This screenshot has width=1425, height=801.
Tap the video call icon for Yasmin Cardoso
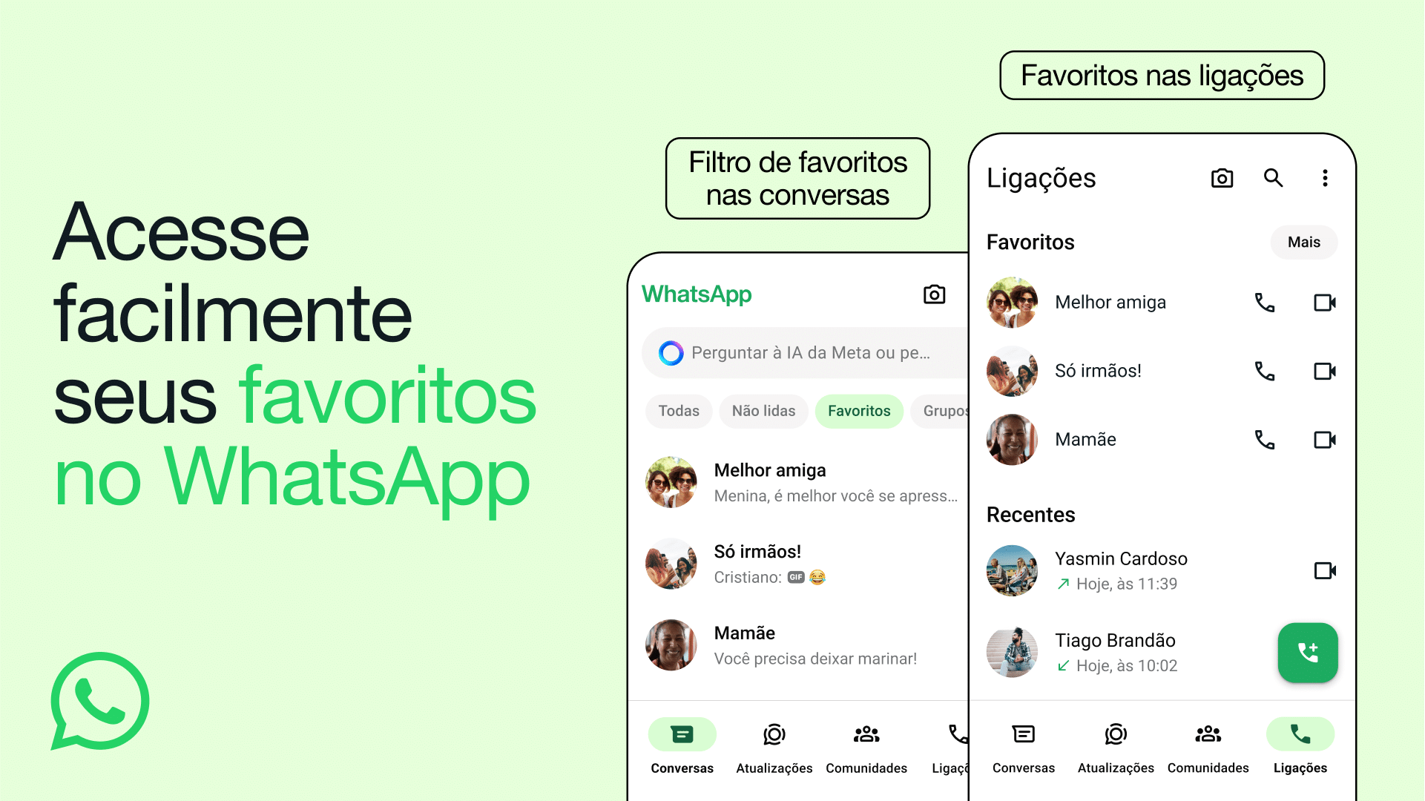coord(1325,570)
